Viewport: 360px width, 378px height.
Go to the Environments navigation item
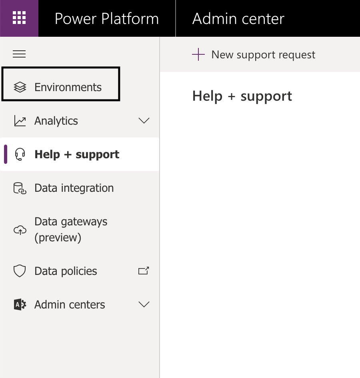61,84
